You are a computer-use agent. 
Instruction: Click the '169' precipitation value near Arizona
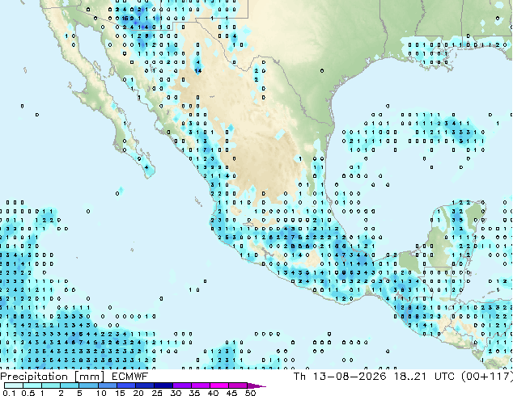pos(128,19)
